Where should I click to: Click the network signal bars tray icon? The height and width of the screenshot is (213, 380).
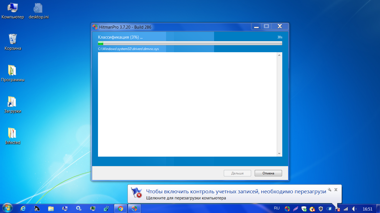346,209
